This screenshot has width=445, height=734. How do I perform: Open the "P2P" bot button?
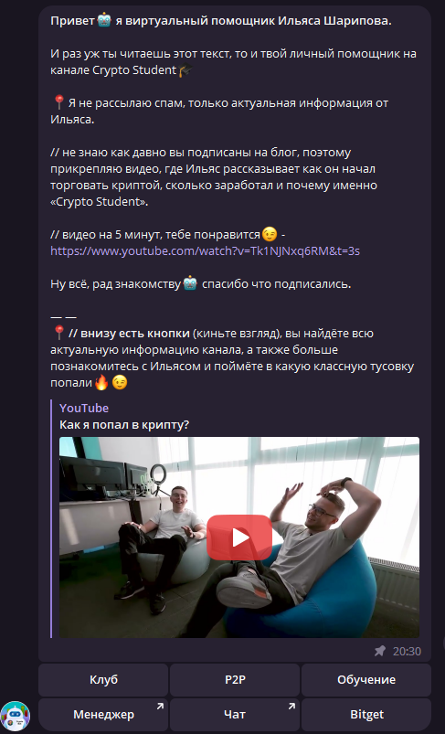tap(235, 680)
